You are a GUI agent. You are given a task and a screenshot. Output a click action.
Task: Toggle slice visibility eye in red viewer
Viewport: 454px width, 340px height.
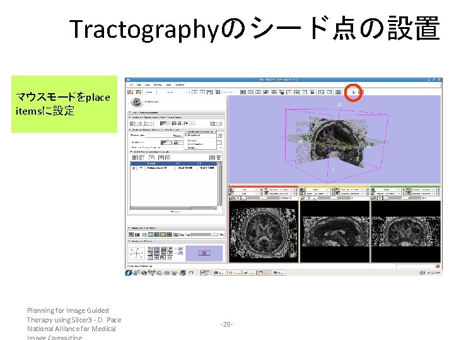tap(238, 198)
